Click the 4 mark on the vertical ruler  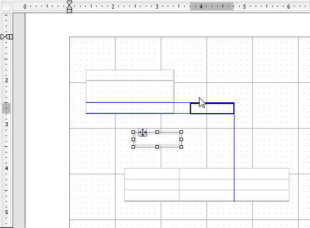pyautogui.click(x=6, y=169)
